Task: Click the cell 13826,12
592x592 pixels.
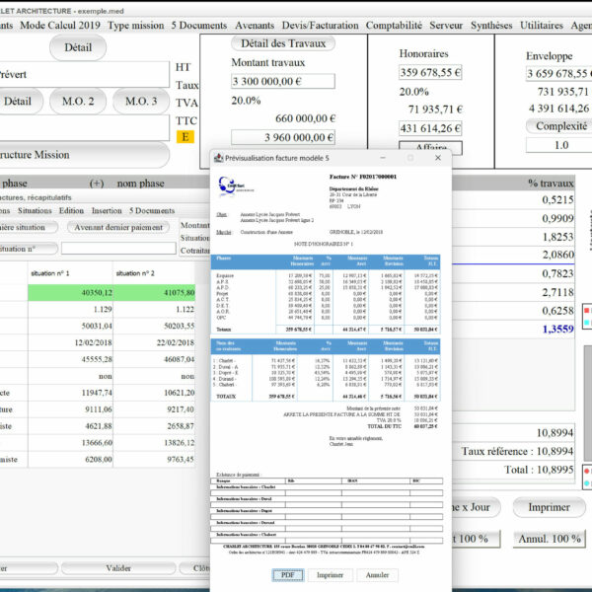Action: pos(155,443)
